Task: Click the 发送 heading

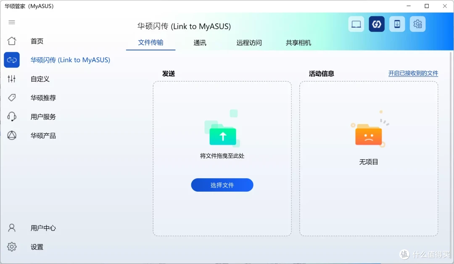Action: tap(169, 74)
